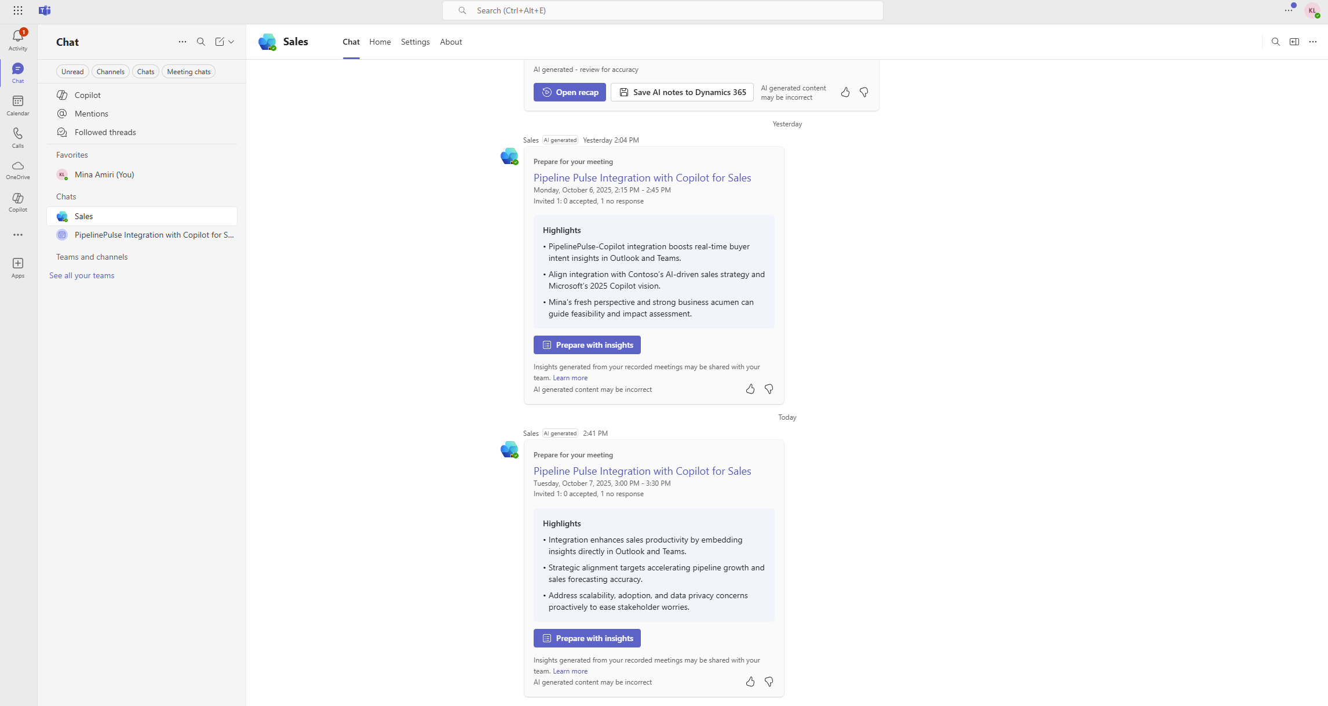
Task: Filter chats by Unread
Action: click(x=72, y=71)
